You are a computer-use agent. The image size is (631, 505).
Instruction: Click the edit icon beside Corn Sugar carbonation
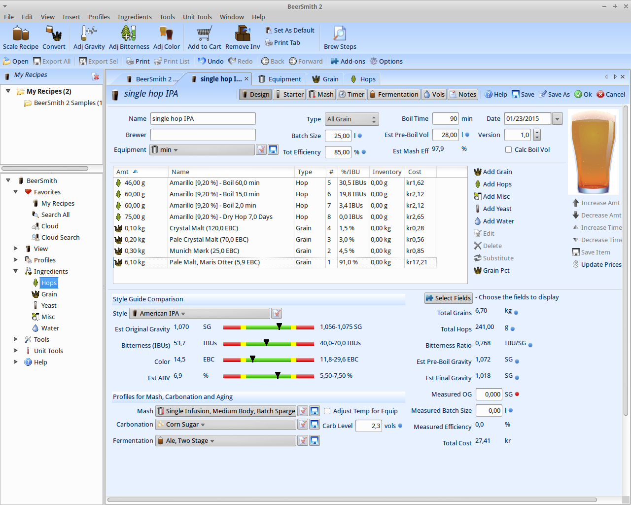coord(303,424)
